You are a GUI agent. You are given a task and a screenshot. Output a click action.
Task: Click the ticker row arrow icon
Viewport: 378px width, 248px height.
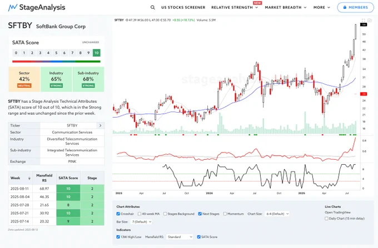[x=100, y=125]
